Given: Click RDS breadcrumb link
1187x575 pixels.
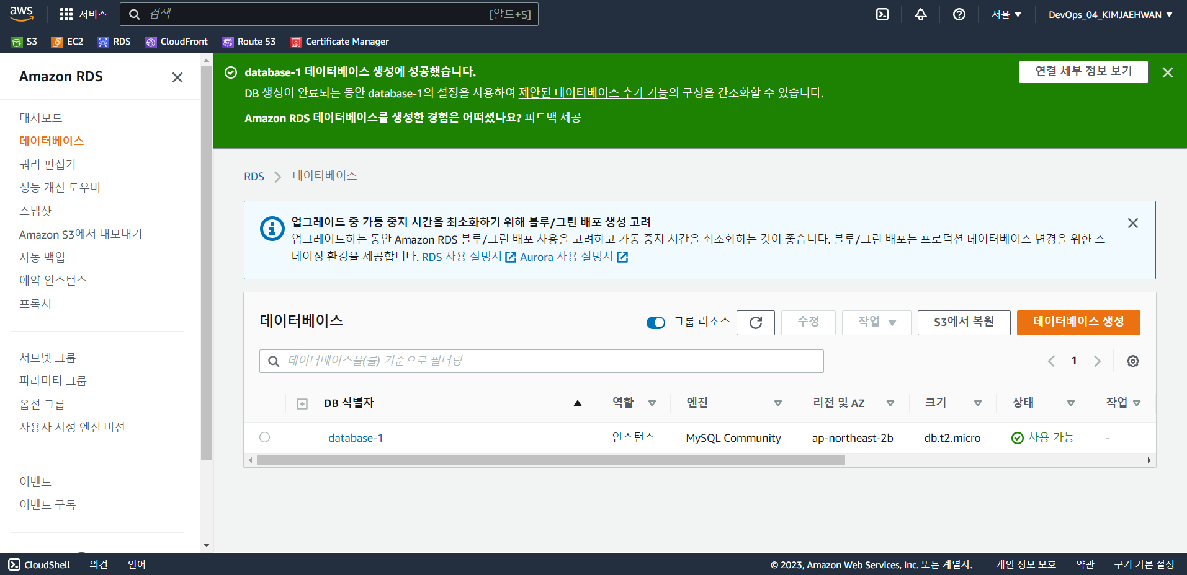Looking at the screenshot, I should click(254, 177).
